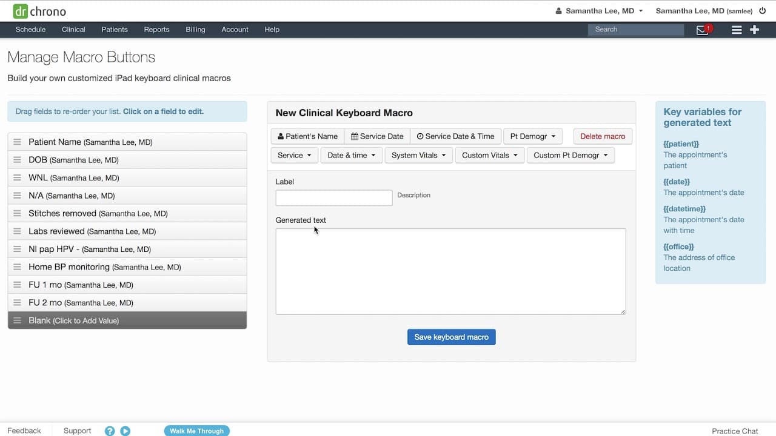Image resolution: width=776 pixels, height=436 pixels.
Task: Grab the drag handle for Blank row
Action: 17,320
